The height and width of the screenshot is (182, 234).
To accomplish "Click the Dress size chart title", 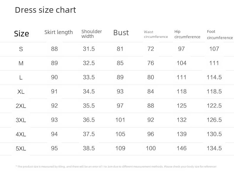I will (46, 10).
